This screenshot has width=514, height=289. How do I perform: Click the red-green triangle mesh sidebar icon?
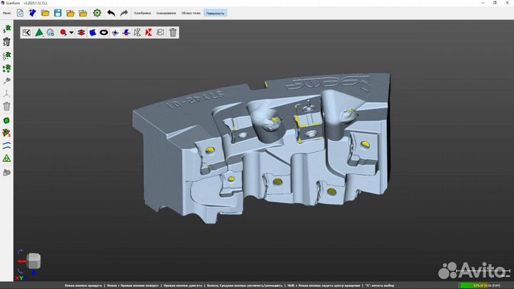click(6, 133)
